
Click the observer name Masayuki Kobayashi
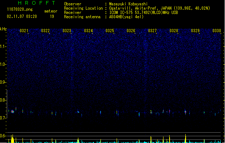pos(128,4)
